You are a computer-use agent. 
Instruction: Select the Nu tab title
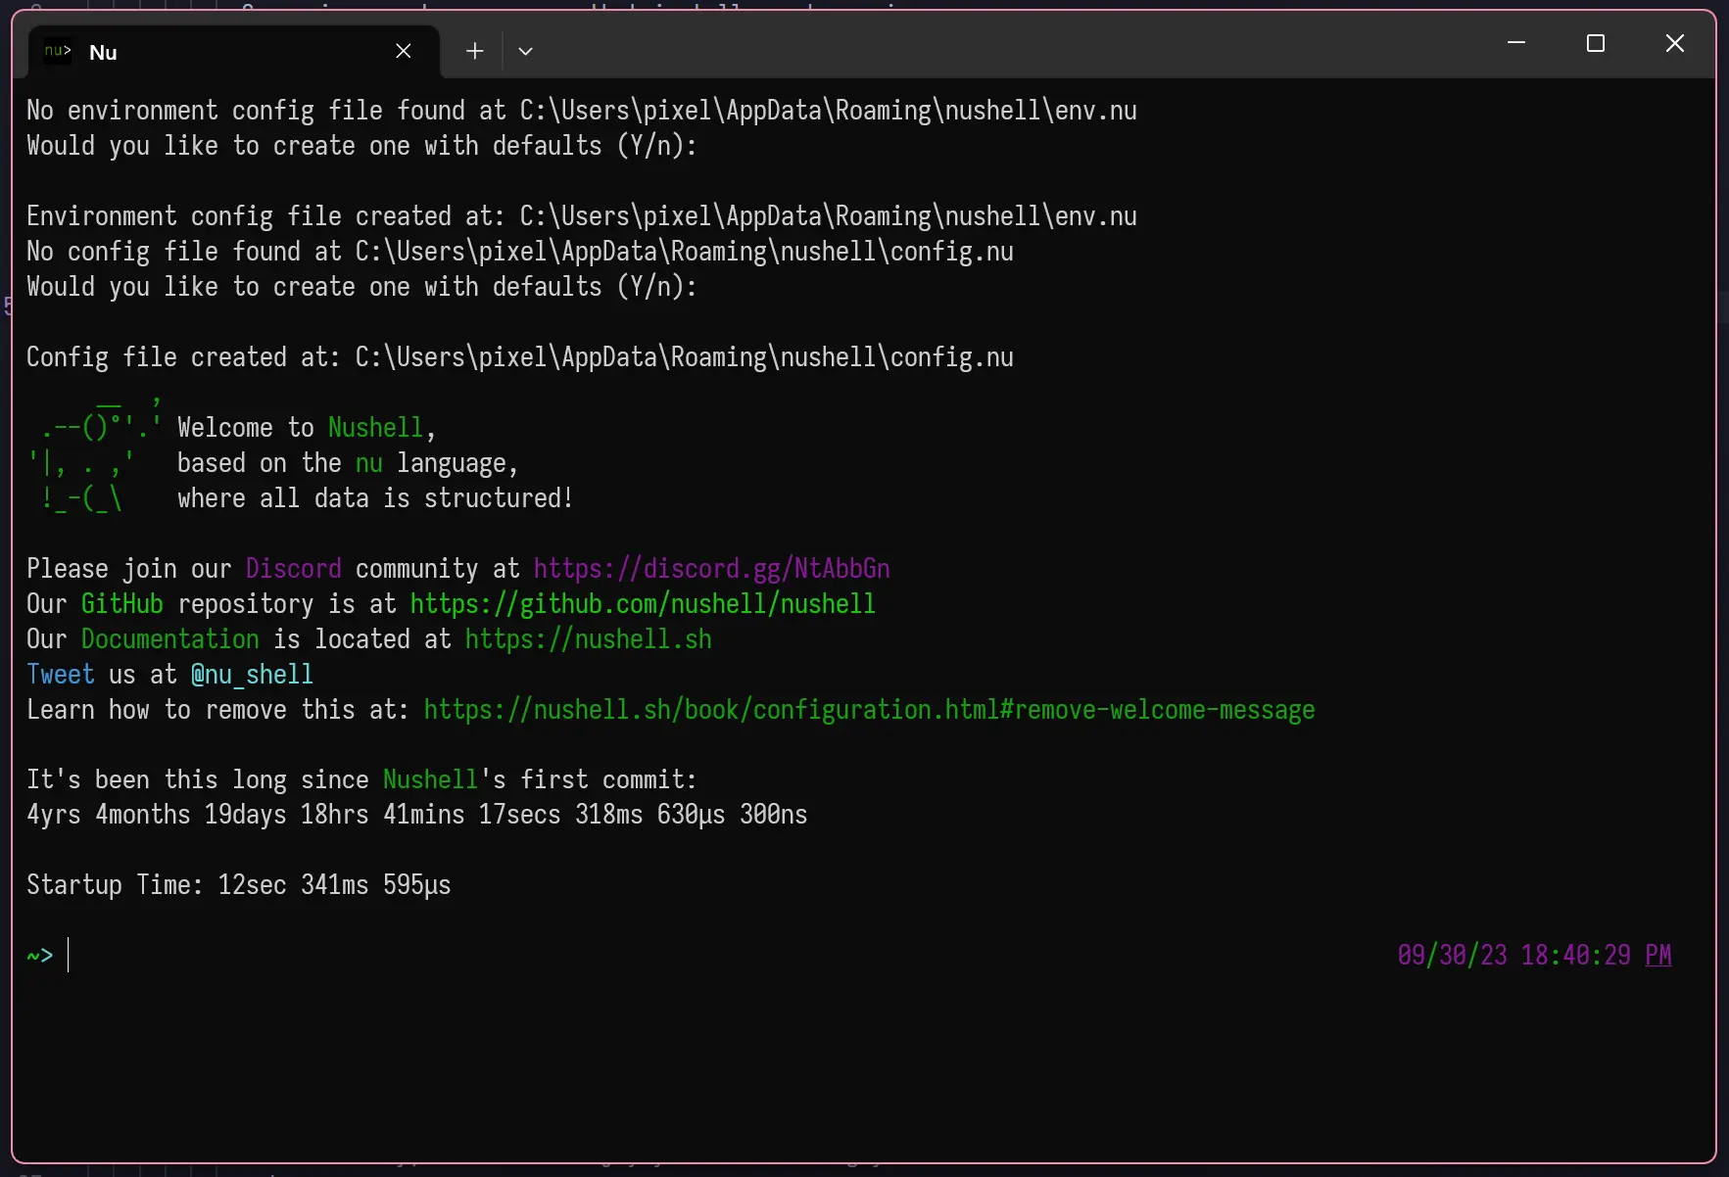(x=103, y=53)
